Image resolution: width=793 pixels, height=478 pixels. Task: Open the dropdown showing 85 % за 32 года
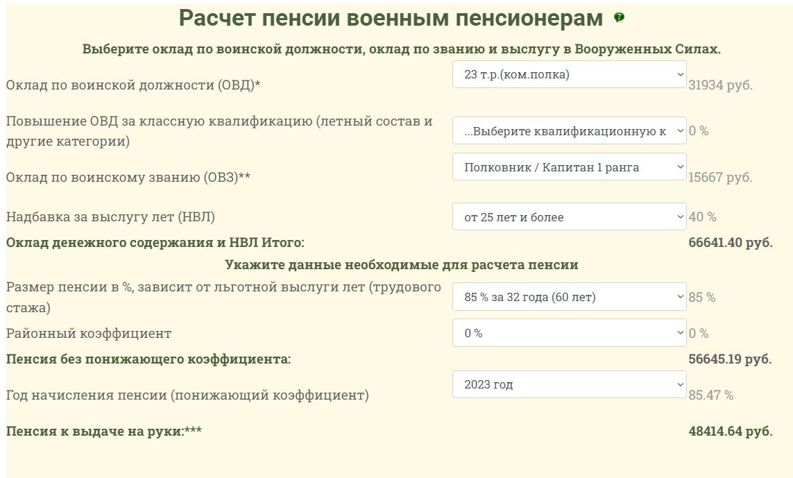[569, 297]
